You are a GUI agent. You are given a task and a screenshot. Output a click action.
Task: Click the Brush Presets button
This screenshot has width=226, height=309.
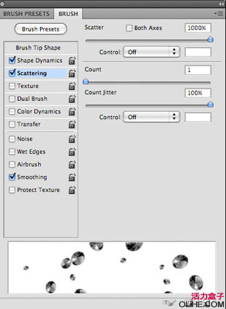pyautogui.click(x=41, y=29)
